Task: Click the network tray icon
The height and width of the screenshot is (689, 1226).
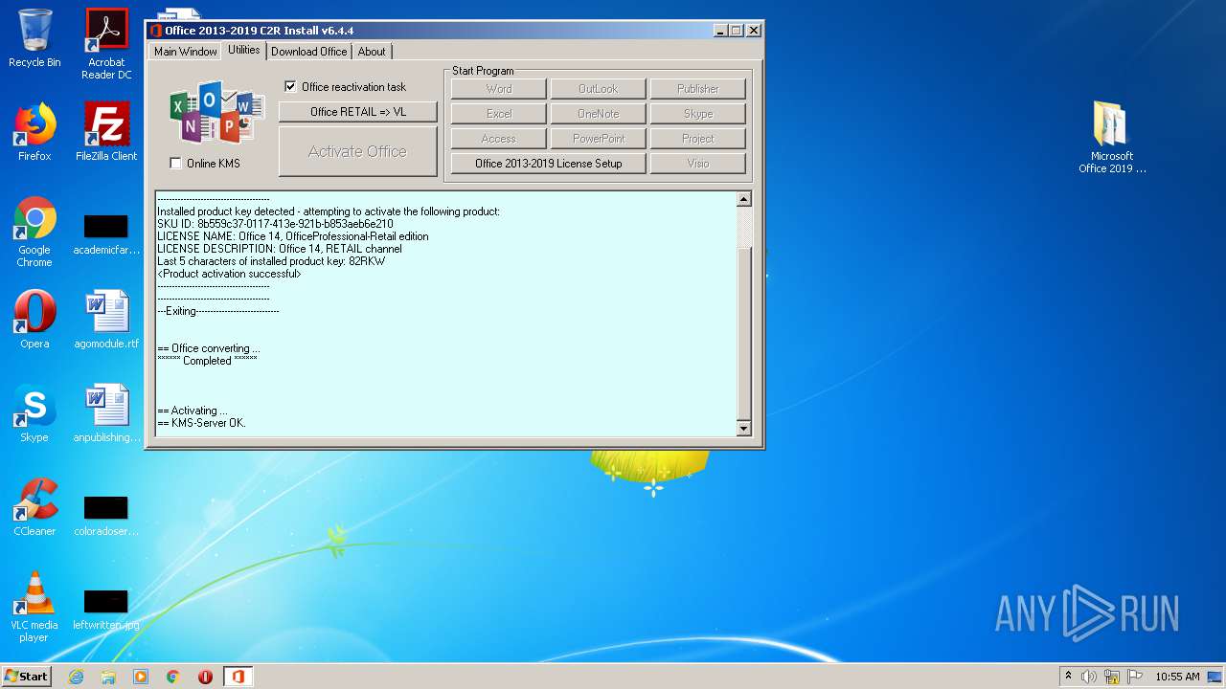Action: (1112, 677)
